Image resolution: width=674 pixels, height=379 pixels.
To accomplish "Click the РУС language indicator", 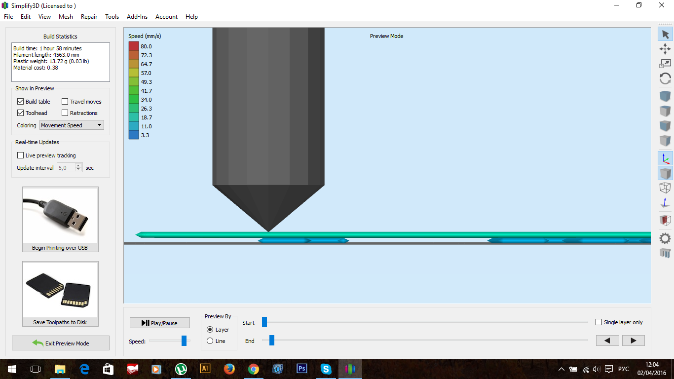I will point(624,369).
